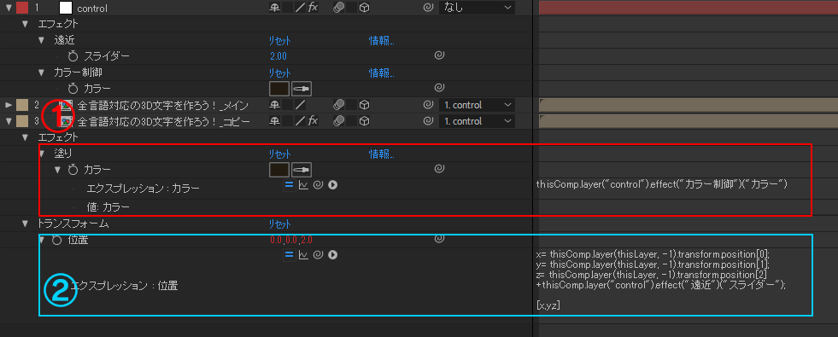
Task: Expand layer 2 メイン twirl arrow
Action: coord(8,105)
